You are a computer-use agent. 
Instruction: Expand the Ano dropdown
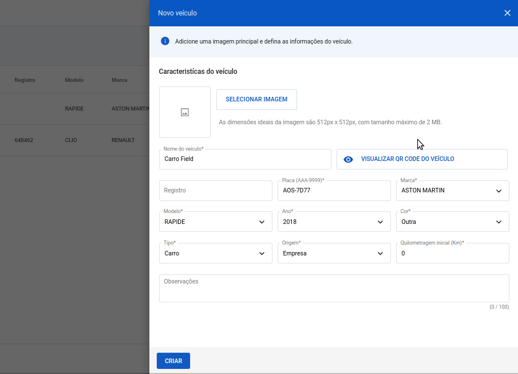pyautogui.click(x=334, y=222)
